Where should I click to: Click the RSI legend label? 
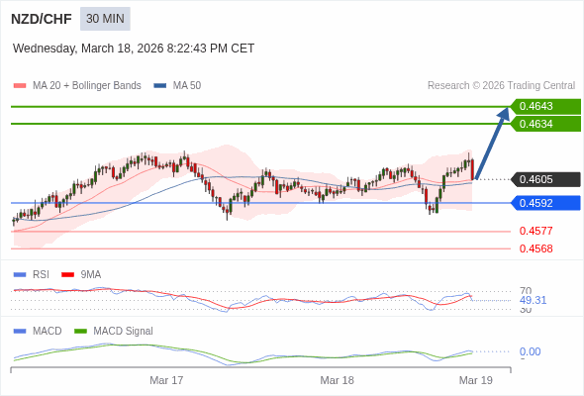coord(41,275)
